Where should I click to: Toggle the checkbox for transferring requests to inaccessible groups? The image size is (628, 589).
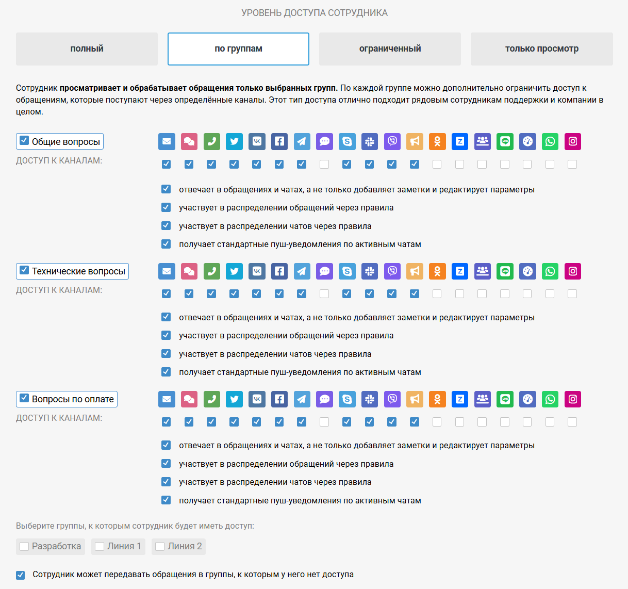click(21, 575)
